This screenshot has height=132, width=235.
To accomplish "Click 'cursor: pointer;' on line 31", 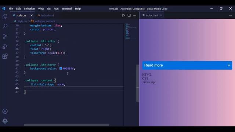I will coord(43,29).
